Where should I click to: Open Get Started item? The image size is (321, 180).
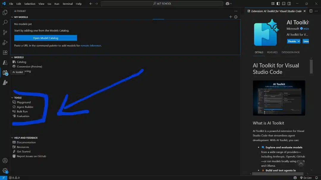point(23,151)
